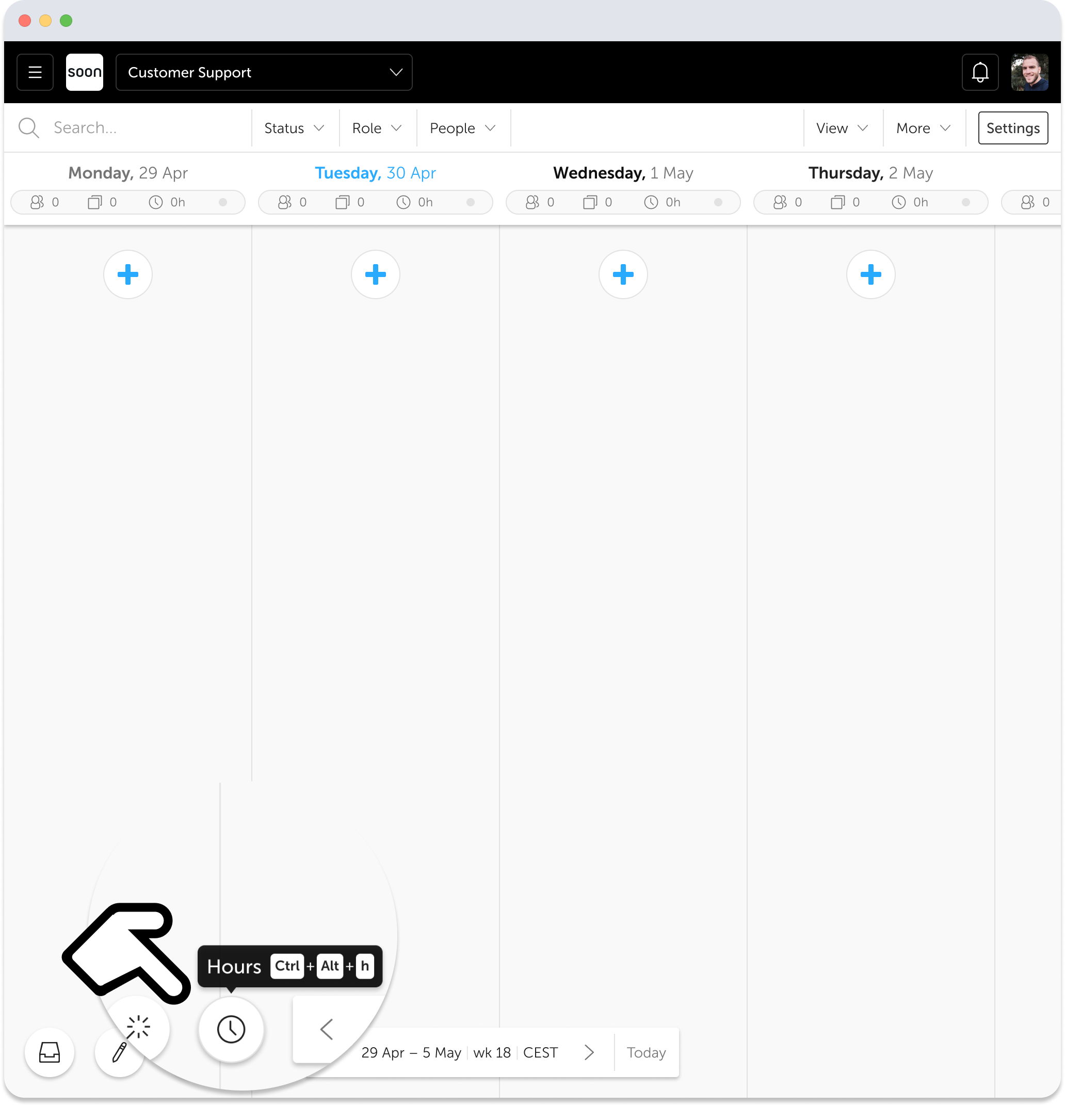Go to the previous week arrow

(x=326, y=1029)
